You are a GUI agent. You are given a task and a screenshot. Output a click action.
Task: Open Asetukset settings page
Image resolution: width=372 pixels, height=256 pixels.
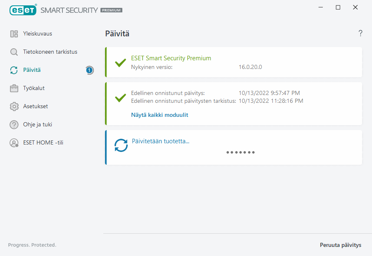coord(36,107)
